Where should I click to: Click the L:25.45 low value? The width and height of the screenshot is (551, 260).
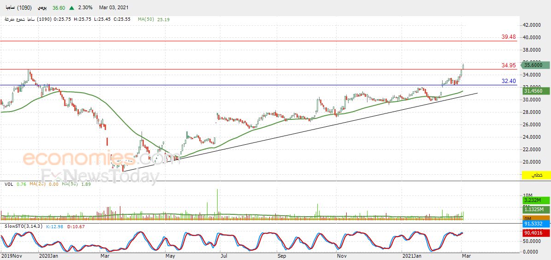[101, 19]
